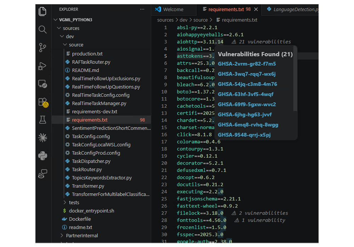
Task: Open the Run and Debug view icon
Action: point(42,66)
